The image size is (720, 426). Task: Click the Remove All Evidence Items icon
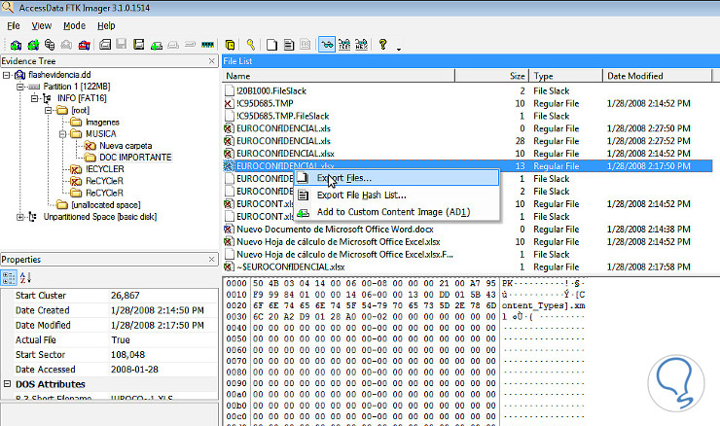tap(84, 45)
